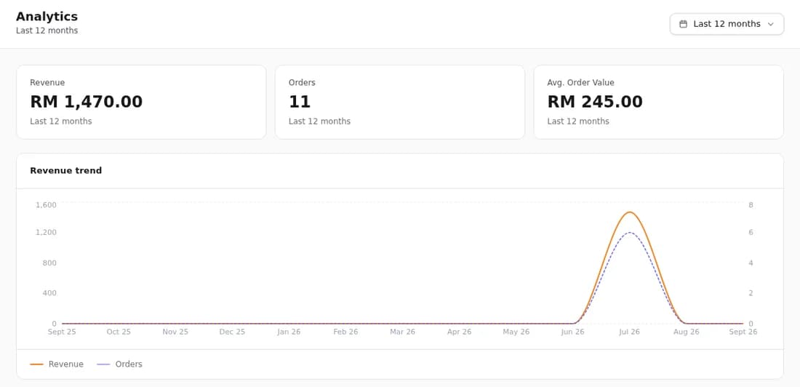
Task: Click the Orders card label
Action: tap(302, 82)
